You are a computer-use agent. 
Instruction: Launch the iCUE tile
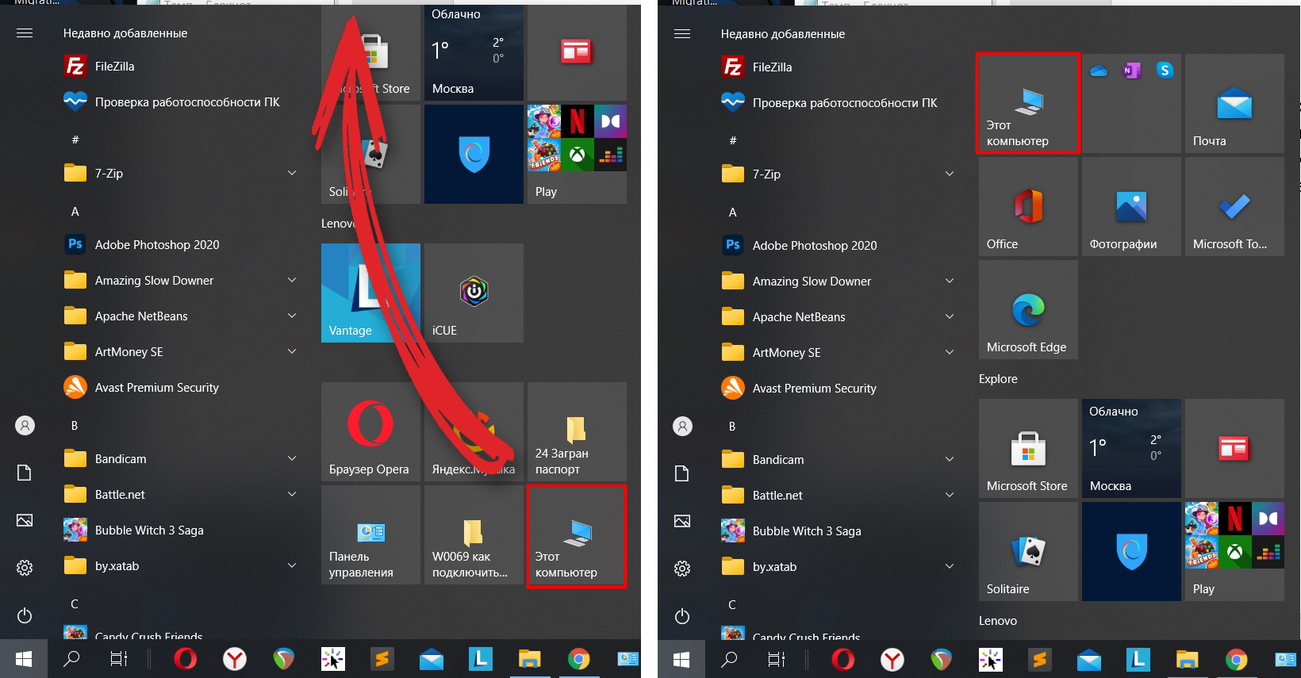[474, 293]
